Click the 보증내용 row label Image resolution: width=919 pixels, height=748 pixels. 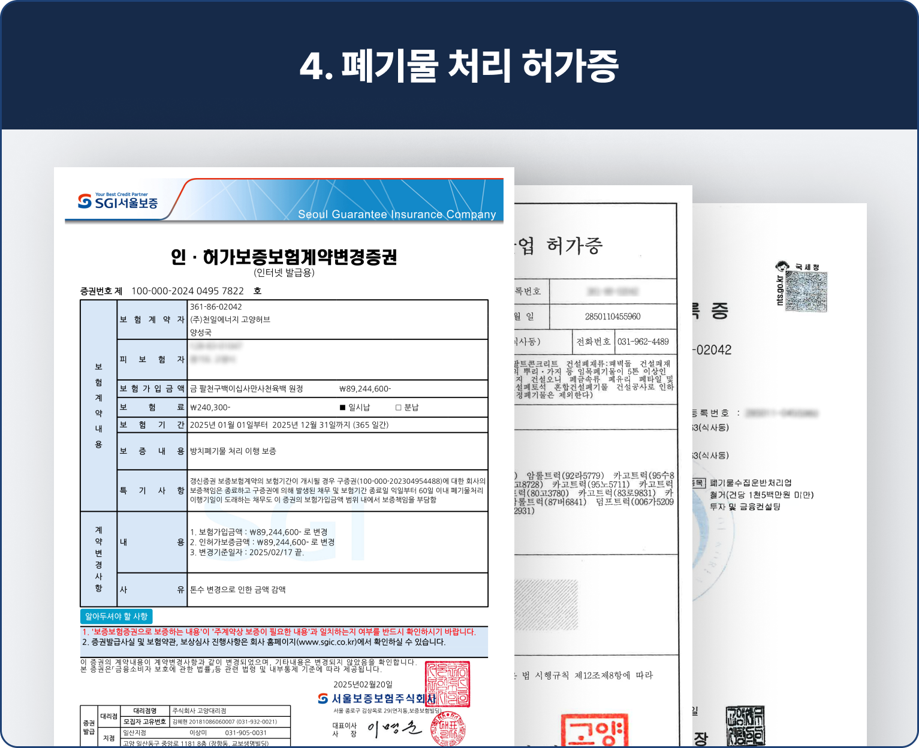point(152,451)
